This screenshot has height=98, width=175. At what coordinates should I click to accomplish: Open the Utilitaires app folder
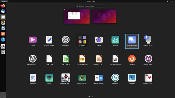point(82,41)
